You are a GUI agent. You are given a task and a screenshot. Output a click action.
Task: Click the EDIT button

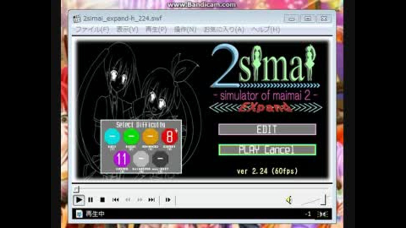click(x=267, y=129)
